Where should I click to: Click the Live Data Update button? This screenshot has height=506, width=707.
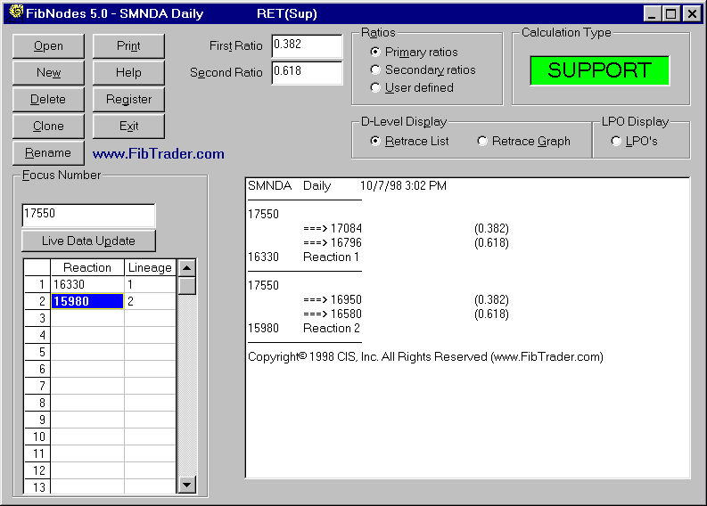pyautogui.click(x=88, y=241)
